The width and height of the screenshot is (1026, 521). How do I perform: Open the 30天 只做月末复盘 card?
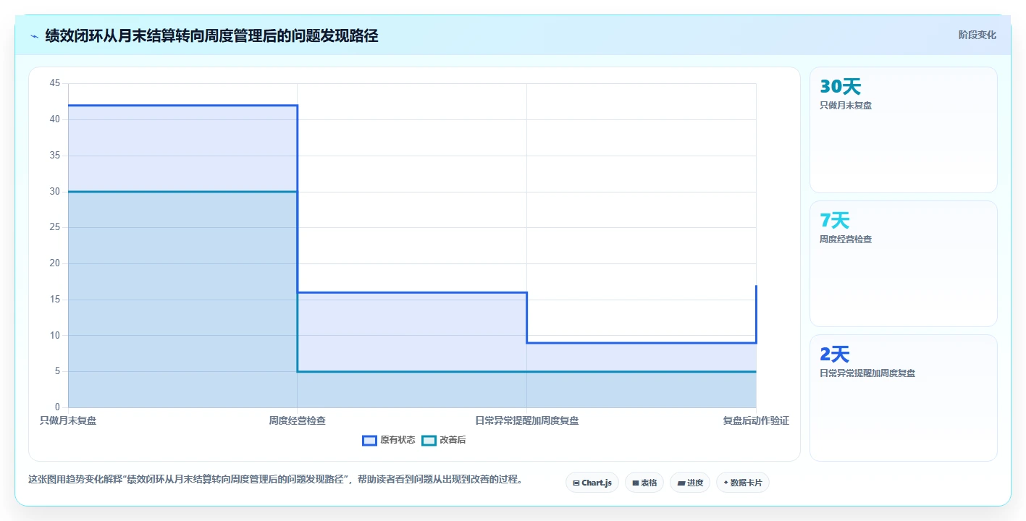pos(903,130)
